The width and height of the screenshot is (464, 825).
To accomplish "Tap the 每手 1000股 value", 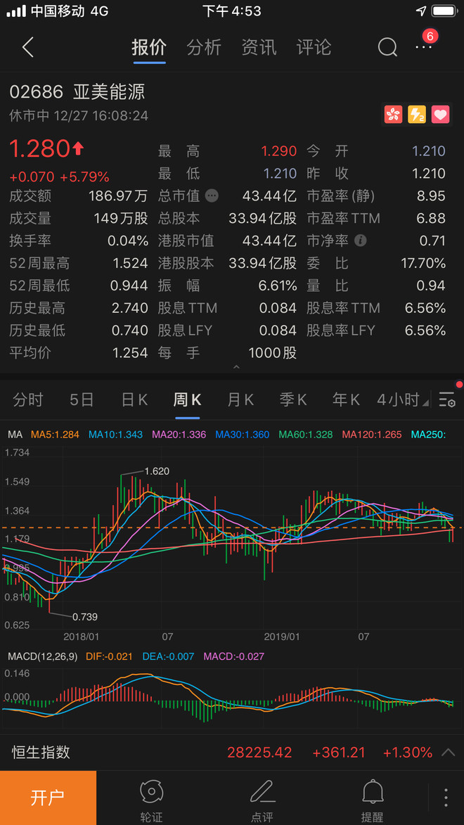I will [x=273, y=352].
